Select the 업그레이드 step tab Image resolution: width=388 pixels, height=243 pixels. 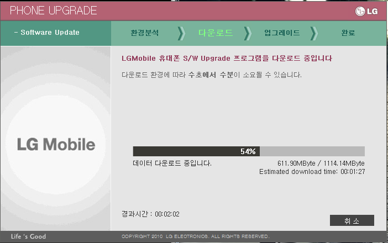tap(282, 33)
